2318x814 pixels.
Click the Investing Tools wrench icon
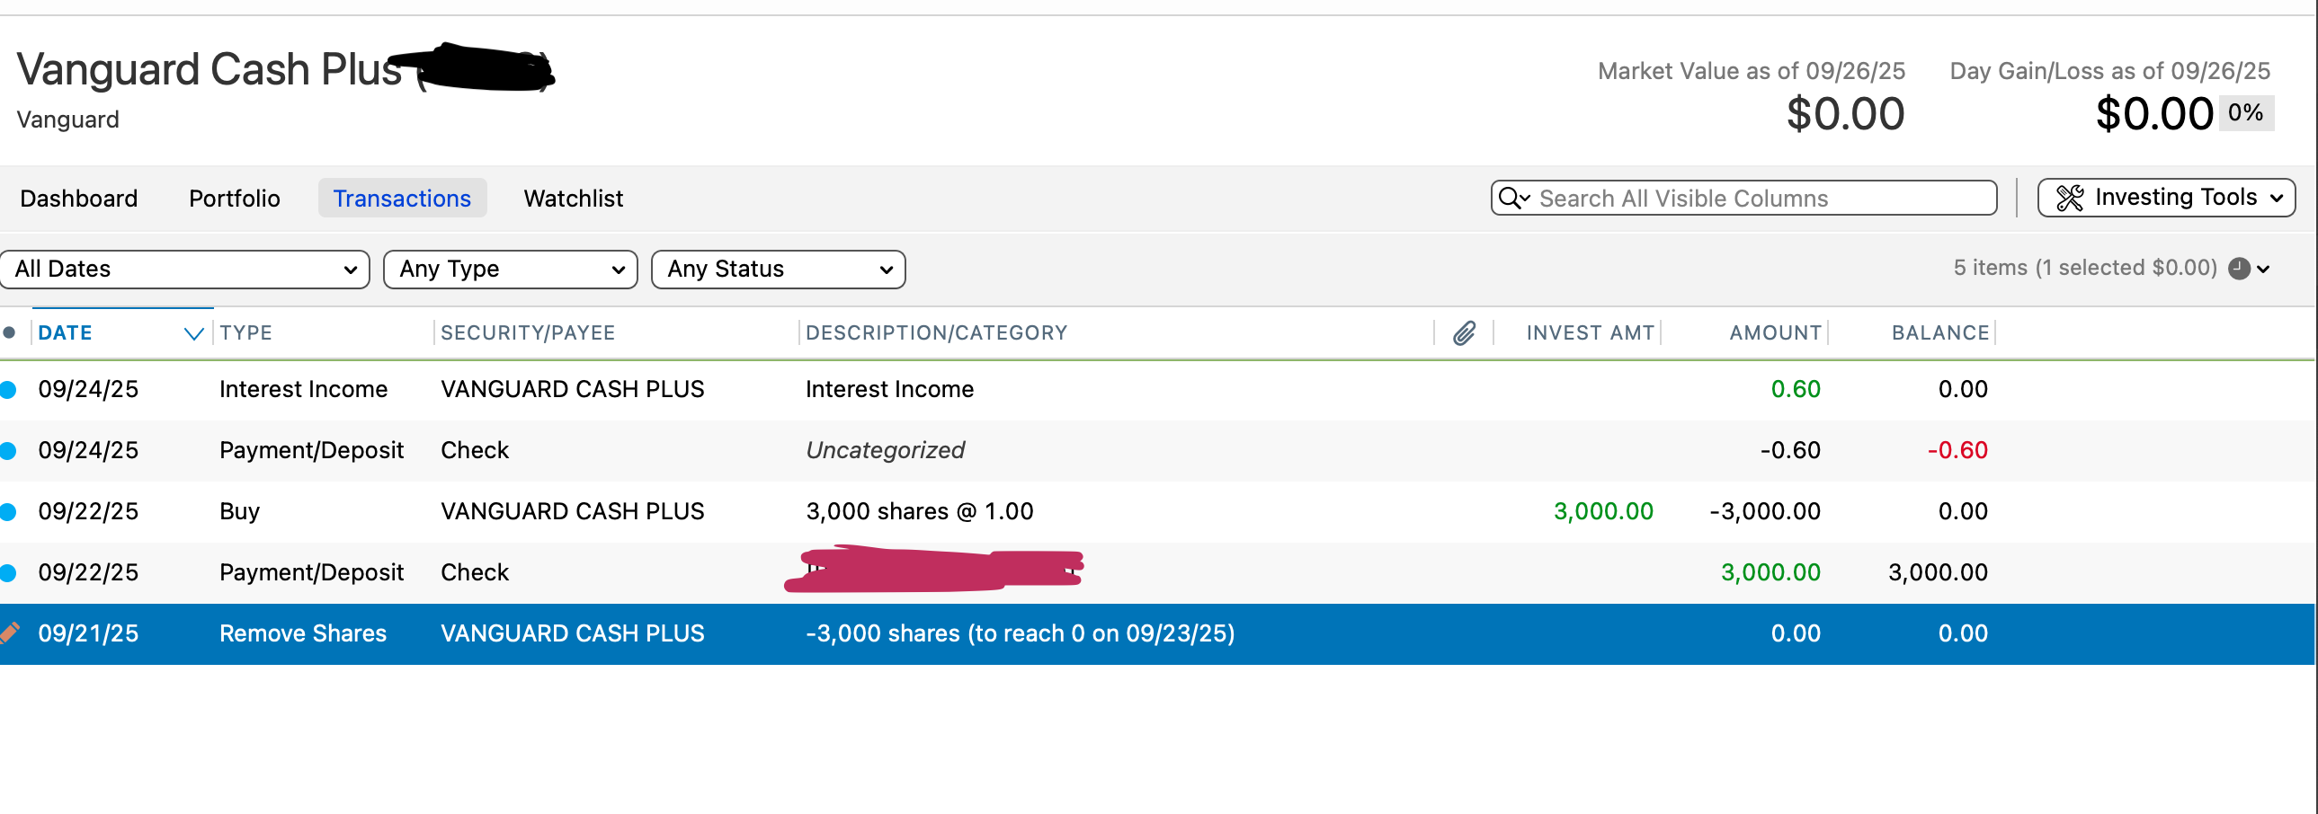coord(2070,198)
